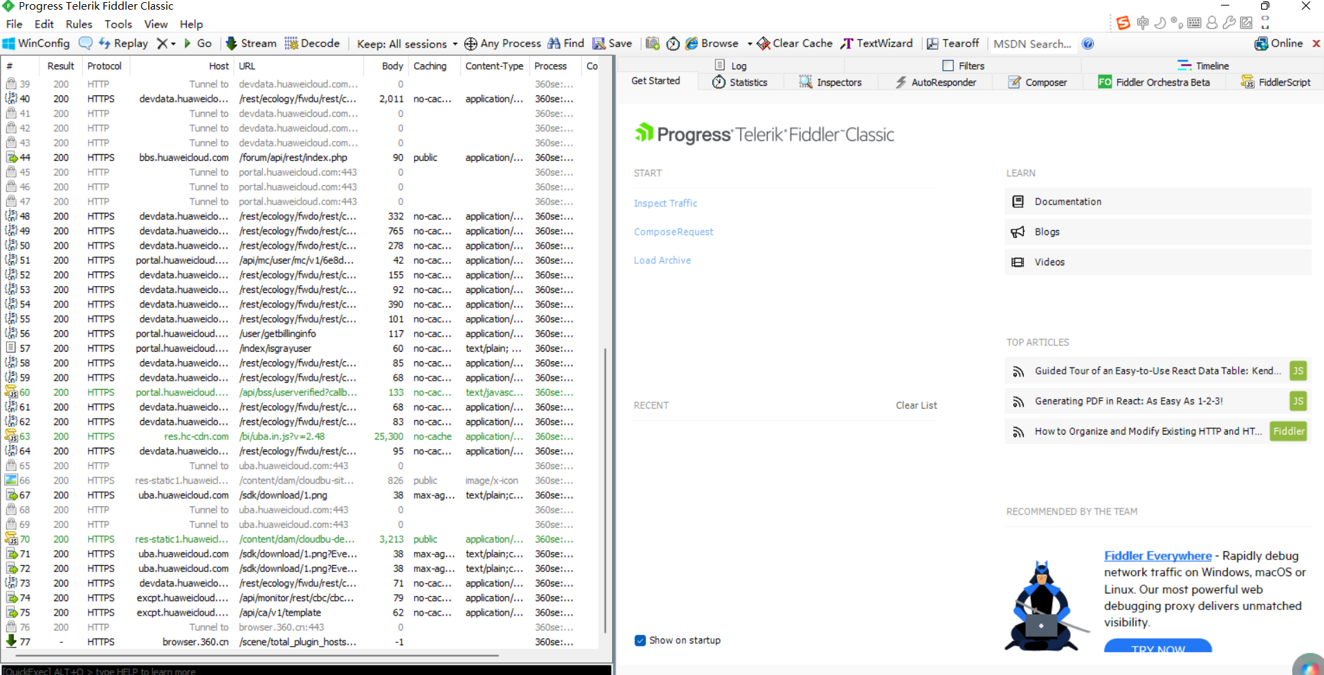Clear Cache via toolbar button
Image resolution: width=1324 pixels, height=675 pixels.
(795, 44)
